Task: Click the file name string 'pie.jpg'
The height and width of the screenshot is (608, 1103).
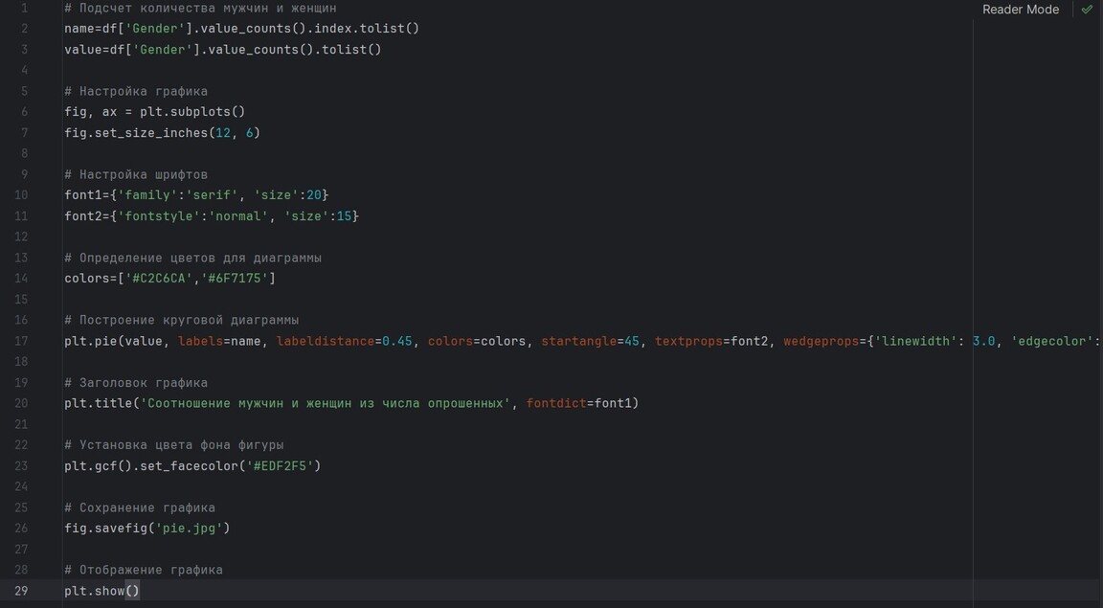Action: pyautogui.click(x=190, y=528)
